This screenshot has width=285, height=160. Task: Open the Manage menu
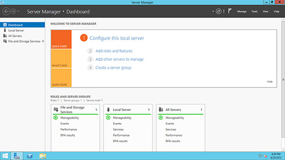pos(242,12)
